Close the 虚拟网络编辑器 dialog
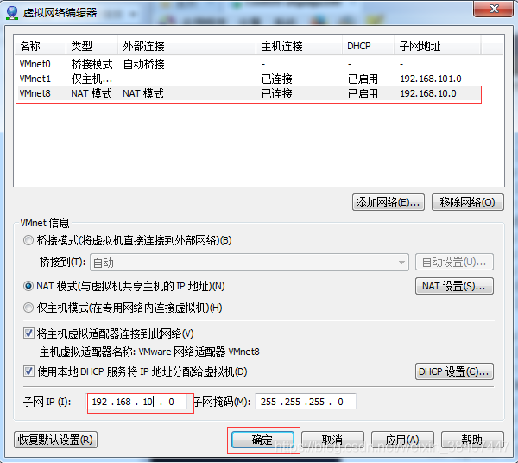The image size is (518, 463). coord(493,9)
